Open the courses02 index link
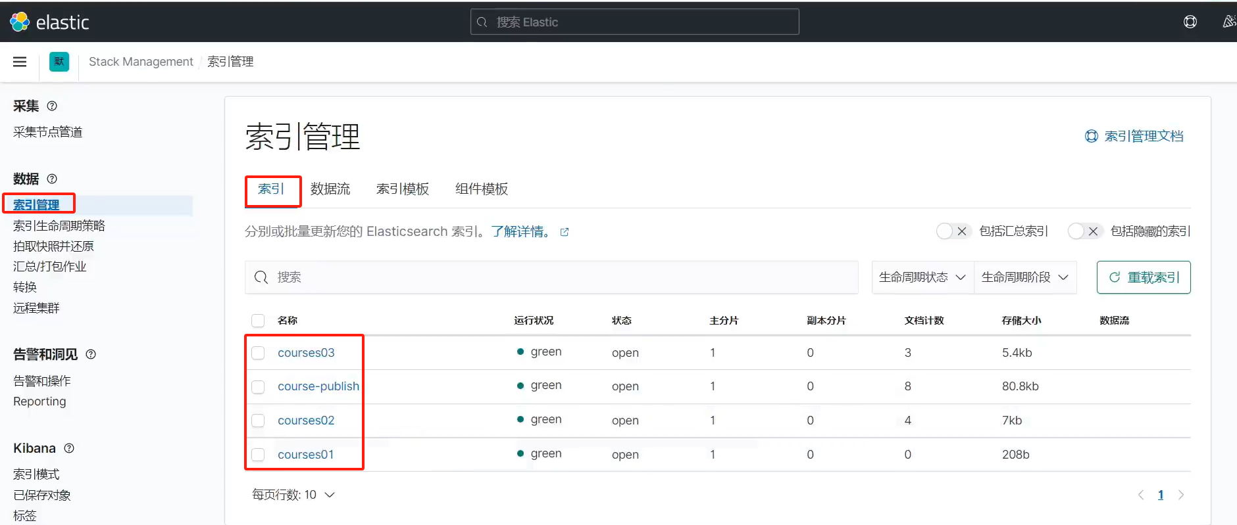This screenshot has width=1237, height=525. click(306, 421)
